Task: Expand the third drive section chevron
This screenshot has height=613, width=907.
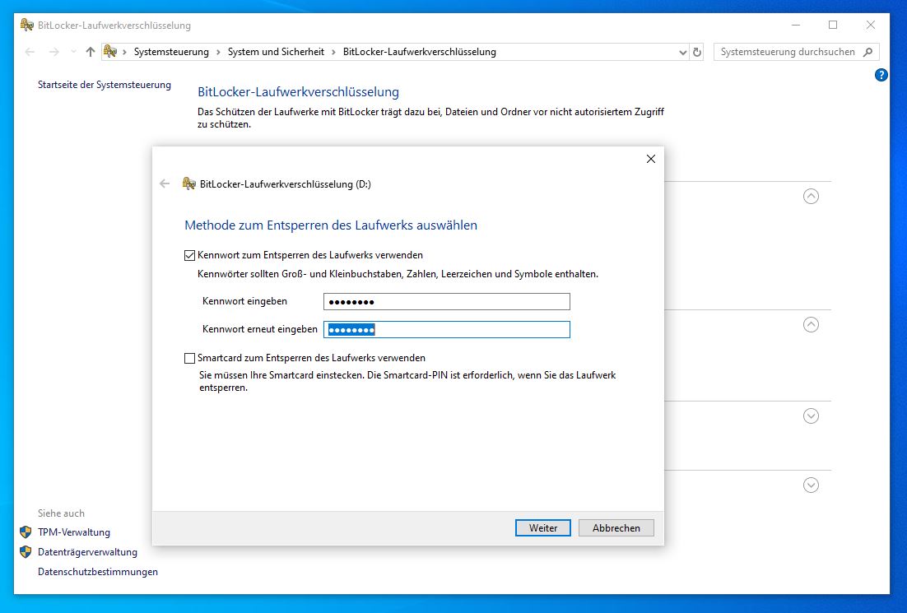Action: 811,416
